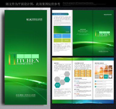
Task: Click the white outlined hexagon
Action: click(62, 77)
